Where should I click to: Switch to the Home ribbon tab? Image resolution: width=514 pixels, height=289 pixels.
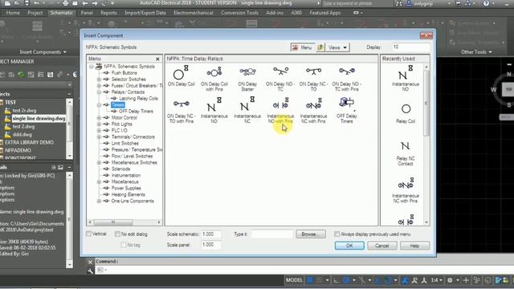point(13,13)
